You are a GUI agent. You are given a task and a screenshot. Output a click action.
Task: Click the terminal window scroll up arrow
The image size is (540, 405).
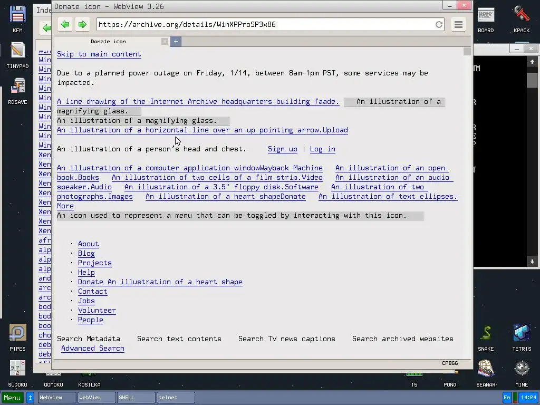532,62
